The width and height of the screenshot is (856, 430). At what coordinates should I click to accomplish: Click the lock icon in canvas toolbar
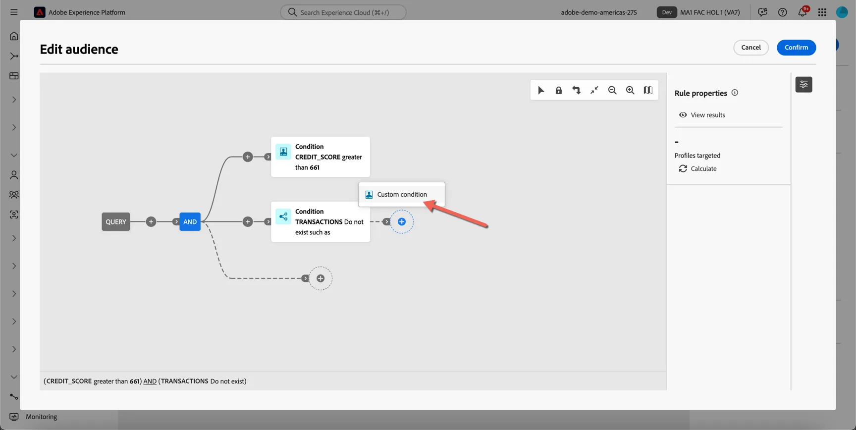click(x=559, y=90)
